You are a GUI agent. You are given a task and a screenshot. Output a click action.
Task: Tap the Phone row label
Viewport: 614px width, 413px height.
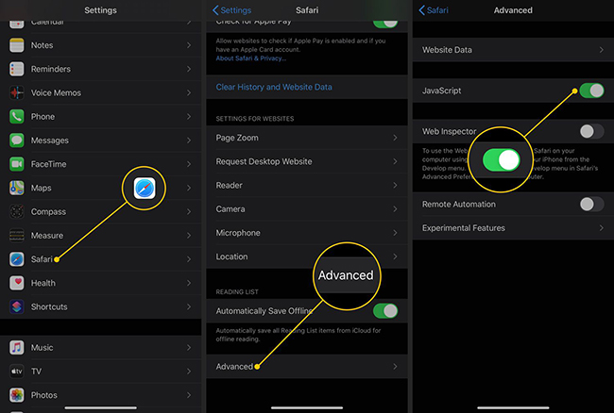click(43, 116)
